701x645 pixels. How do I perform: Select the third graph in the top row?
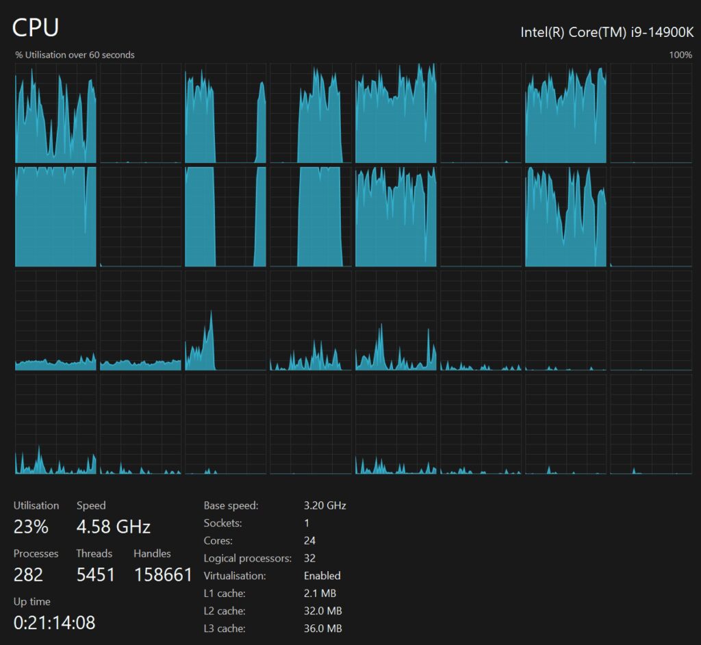tap(225, 113)
